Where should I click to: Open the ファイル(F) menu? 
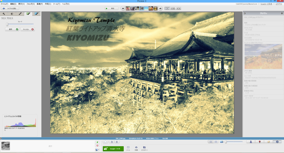click(x=4, y=4)
